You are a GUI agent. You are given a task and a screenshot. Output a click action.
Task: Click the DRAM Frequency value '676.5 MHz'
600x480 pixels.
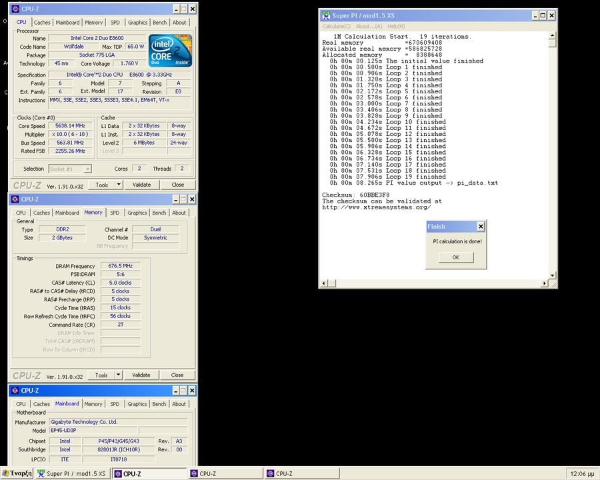pyautogui.click(x=121, y=265)
